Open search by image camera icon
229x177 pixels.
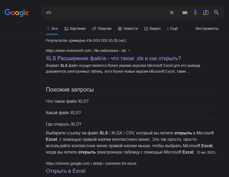tap(206, 13)
